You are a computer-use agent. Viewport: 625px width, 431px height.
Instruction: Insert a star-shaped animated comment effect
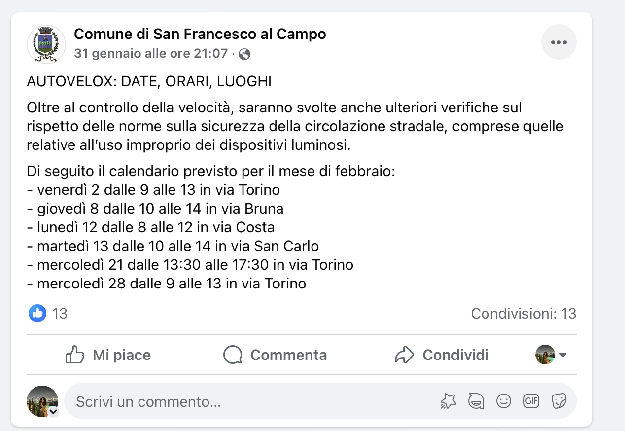[448, 401]
